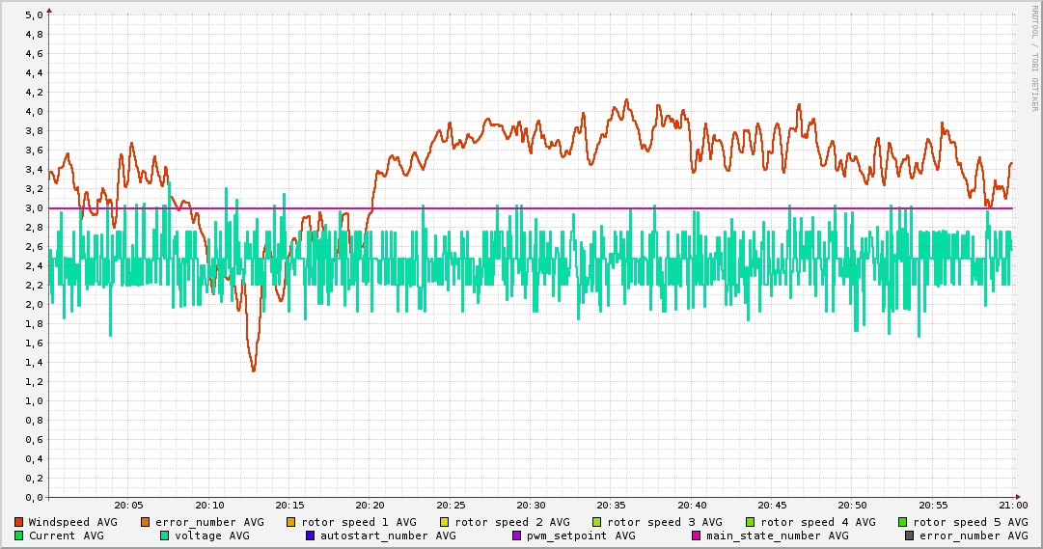Click the 20:30 time axis label
Viewport: 1043px width, 549px height.
pos(531,505)
